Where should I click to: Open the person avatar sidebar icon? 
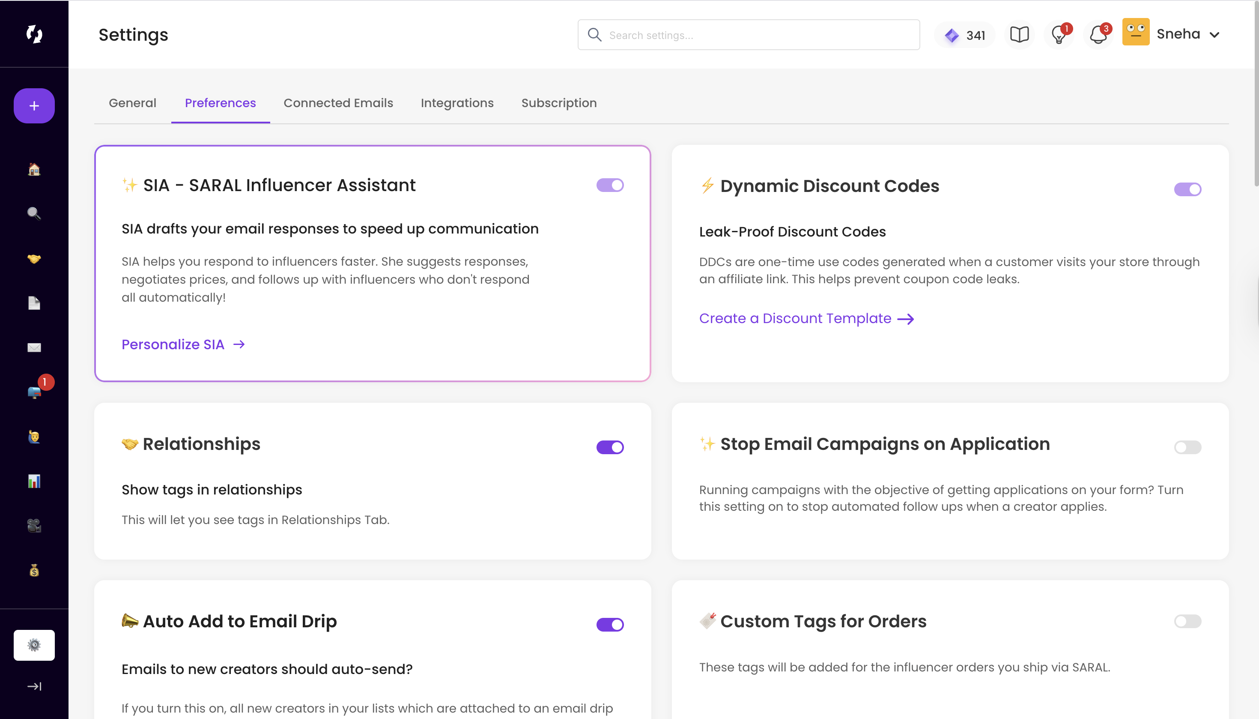click(34, 437)
